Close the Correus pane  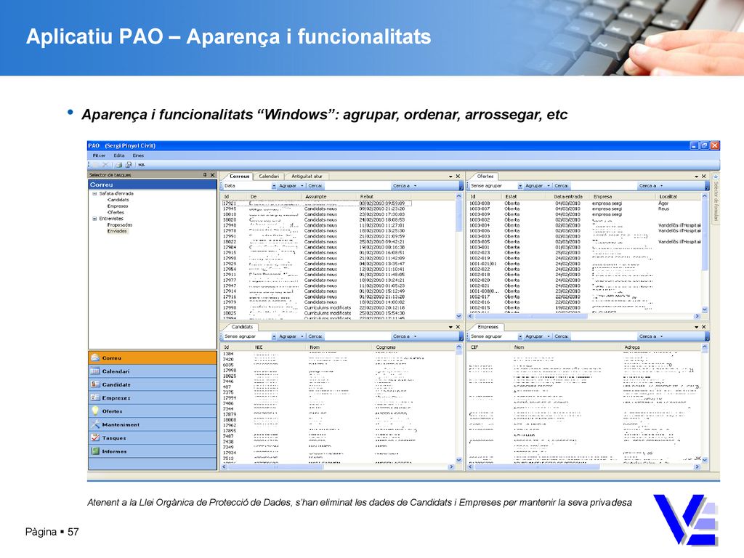tap(458, 176)
